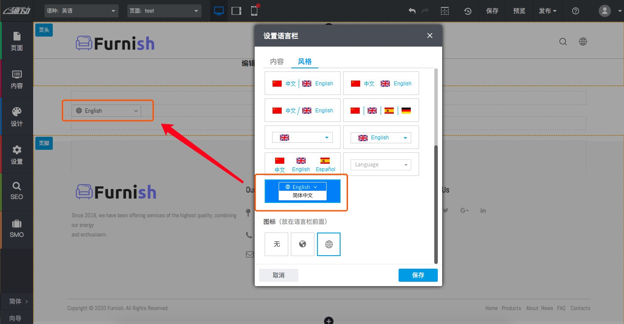Open the history clock icon

coord(467,11)
